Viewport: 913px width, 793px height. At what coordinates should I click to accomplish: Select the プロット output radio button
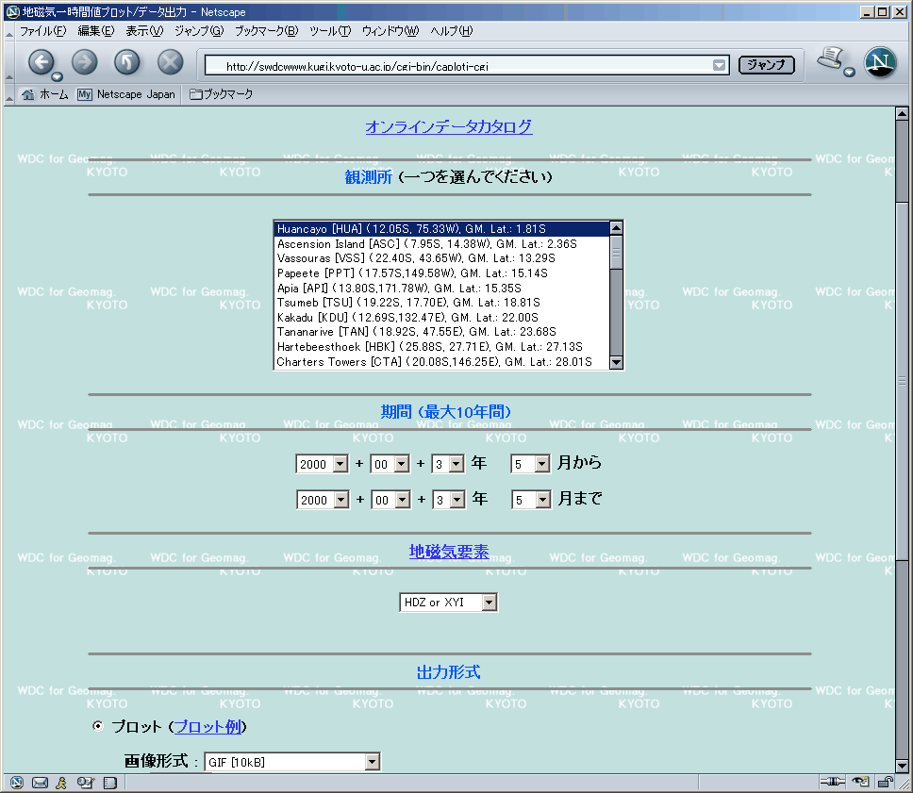pos(98,725)
